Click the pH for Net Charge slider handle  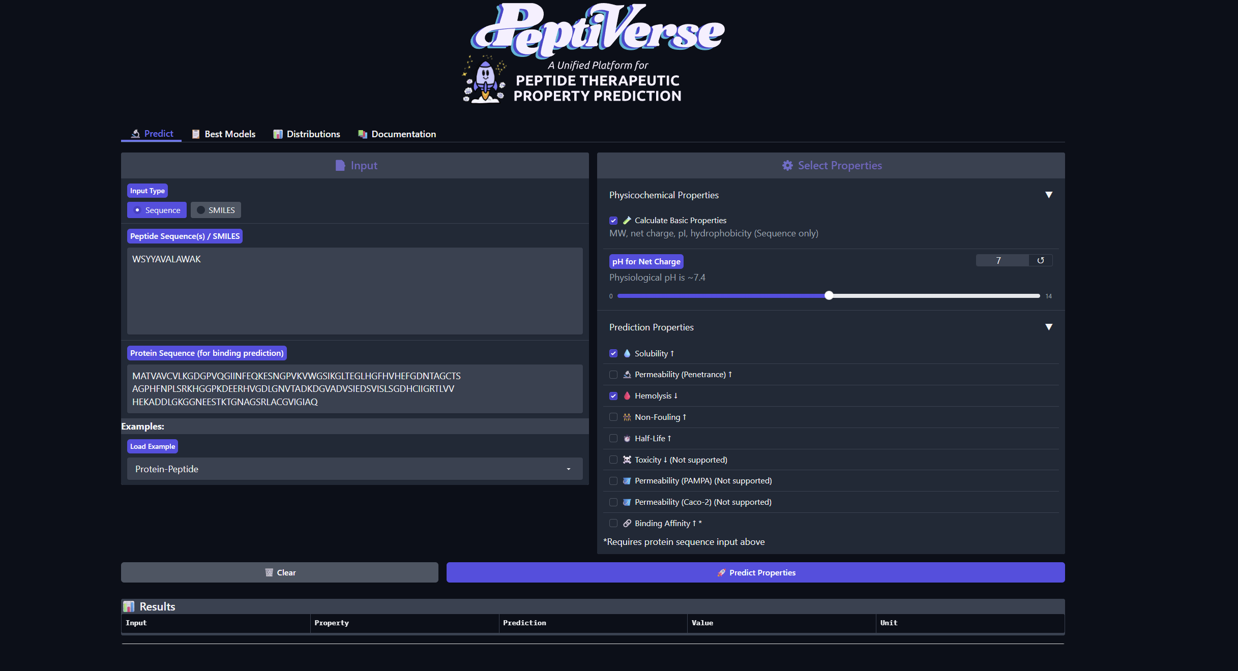click(x=829, y=295)
